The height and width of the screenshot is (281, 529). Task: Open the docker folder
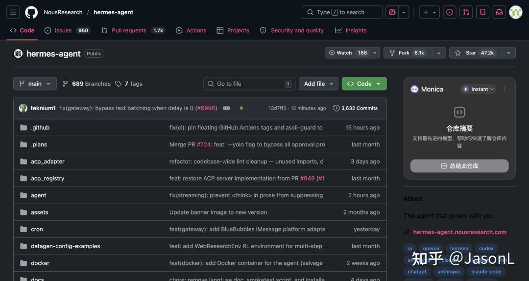point(40,263)
